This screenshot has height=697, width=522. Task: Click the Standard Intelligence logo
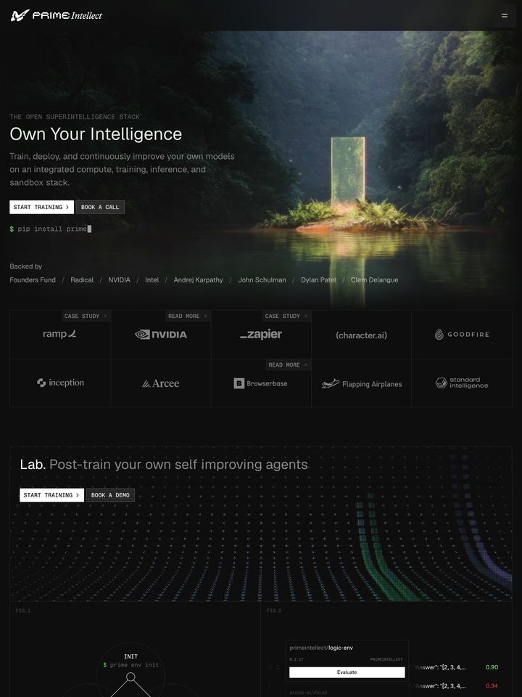point(462,383)
